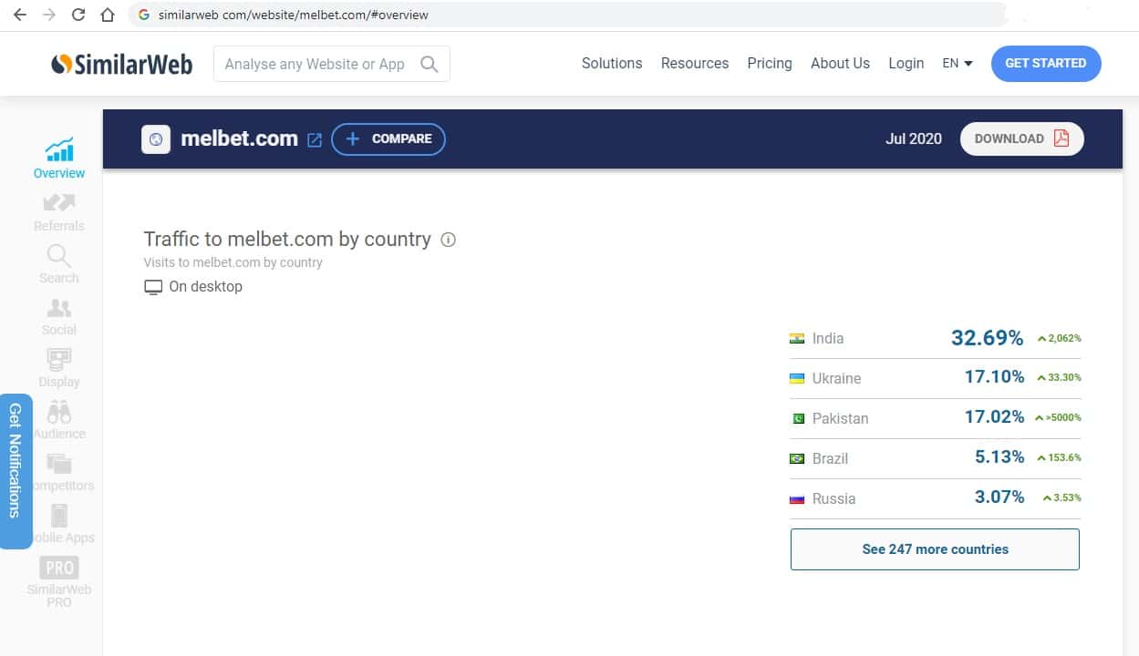Image resolution: width=1139 pixels, height=656 pixels.
Task: Click the 17.10% value for Ukraine
Action: 994,377
